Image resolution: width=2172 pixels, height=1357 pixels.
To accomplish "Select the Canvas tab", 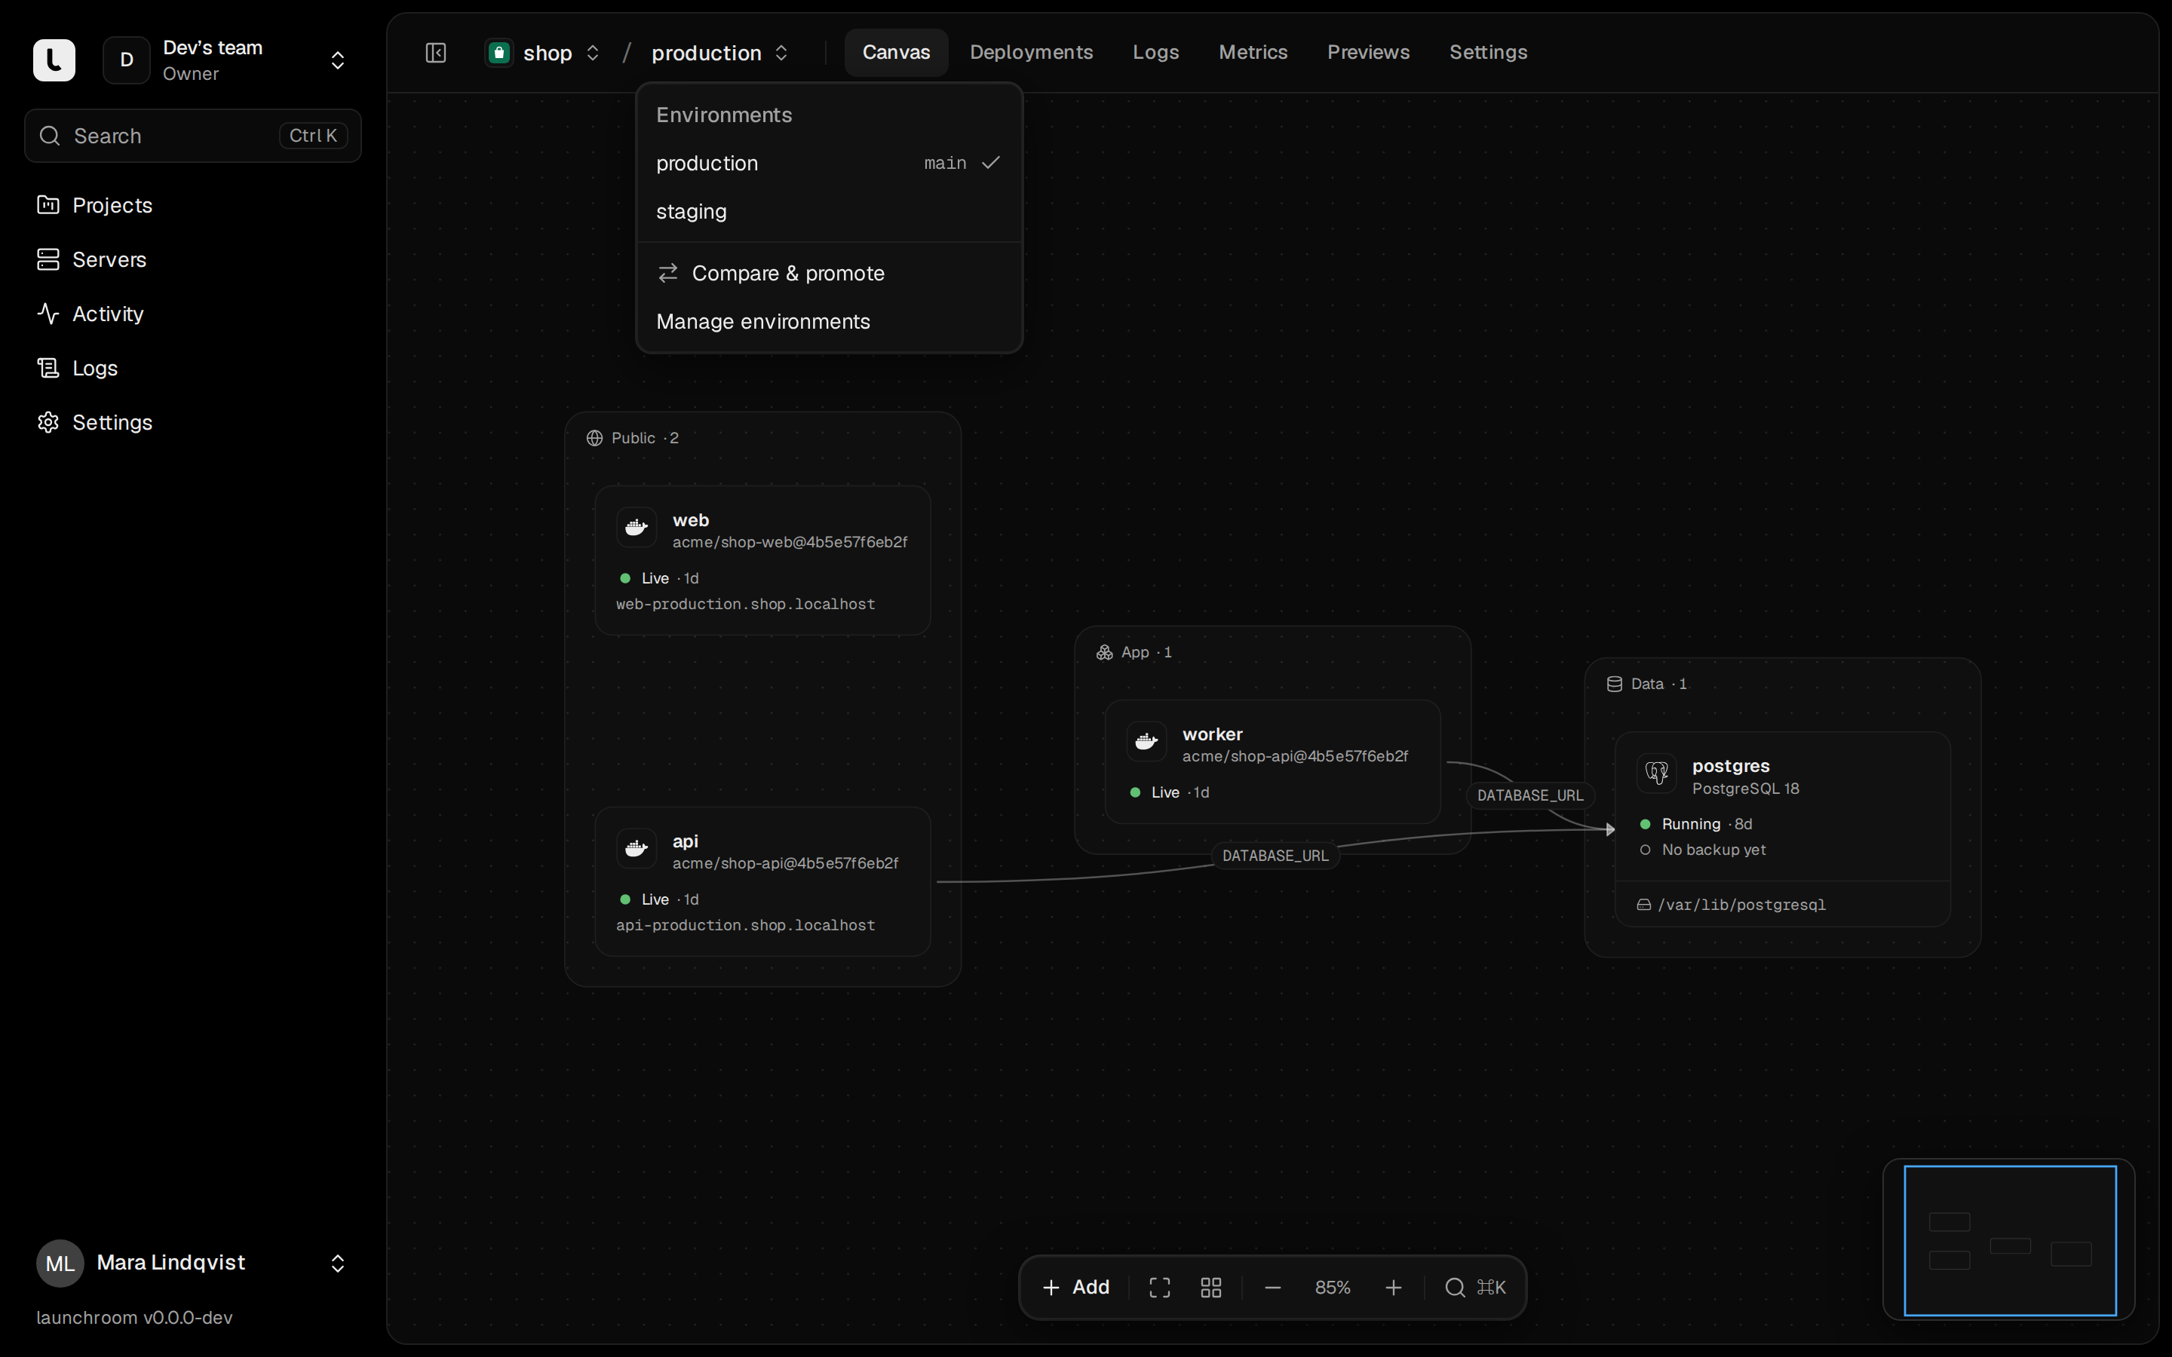I will click(x=896, y=52).
